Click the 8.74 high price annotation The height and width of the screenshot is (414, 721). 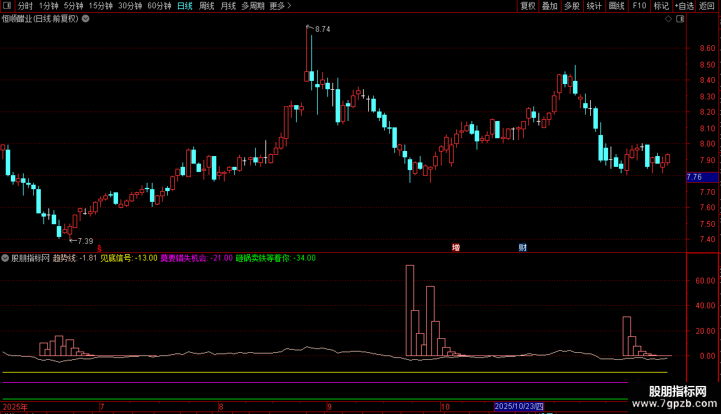point(322,29)
